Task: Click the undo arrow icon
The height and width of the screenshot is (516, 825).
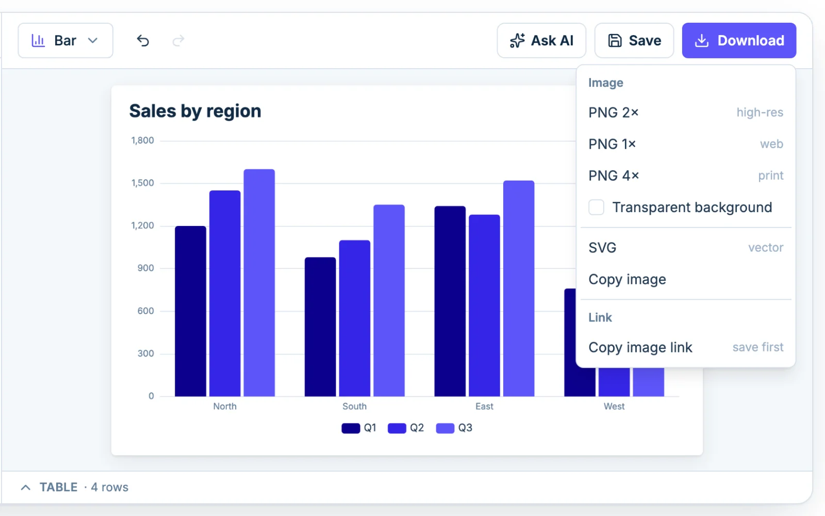Action: [143, 40]
